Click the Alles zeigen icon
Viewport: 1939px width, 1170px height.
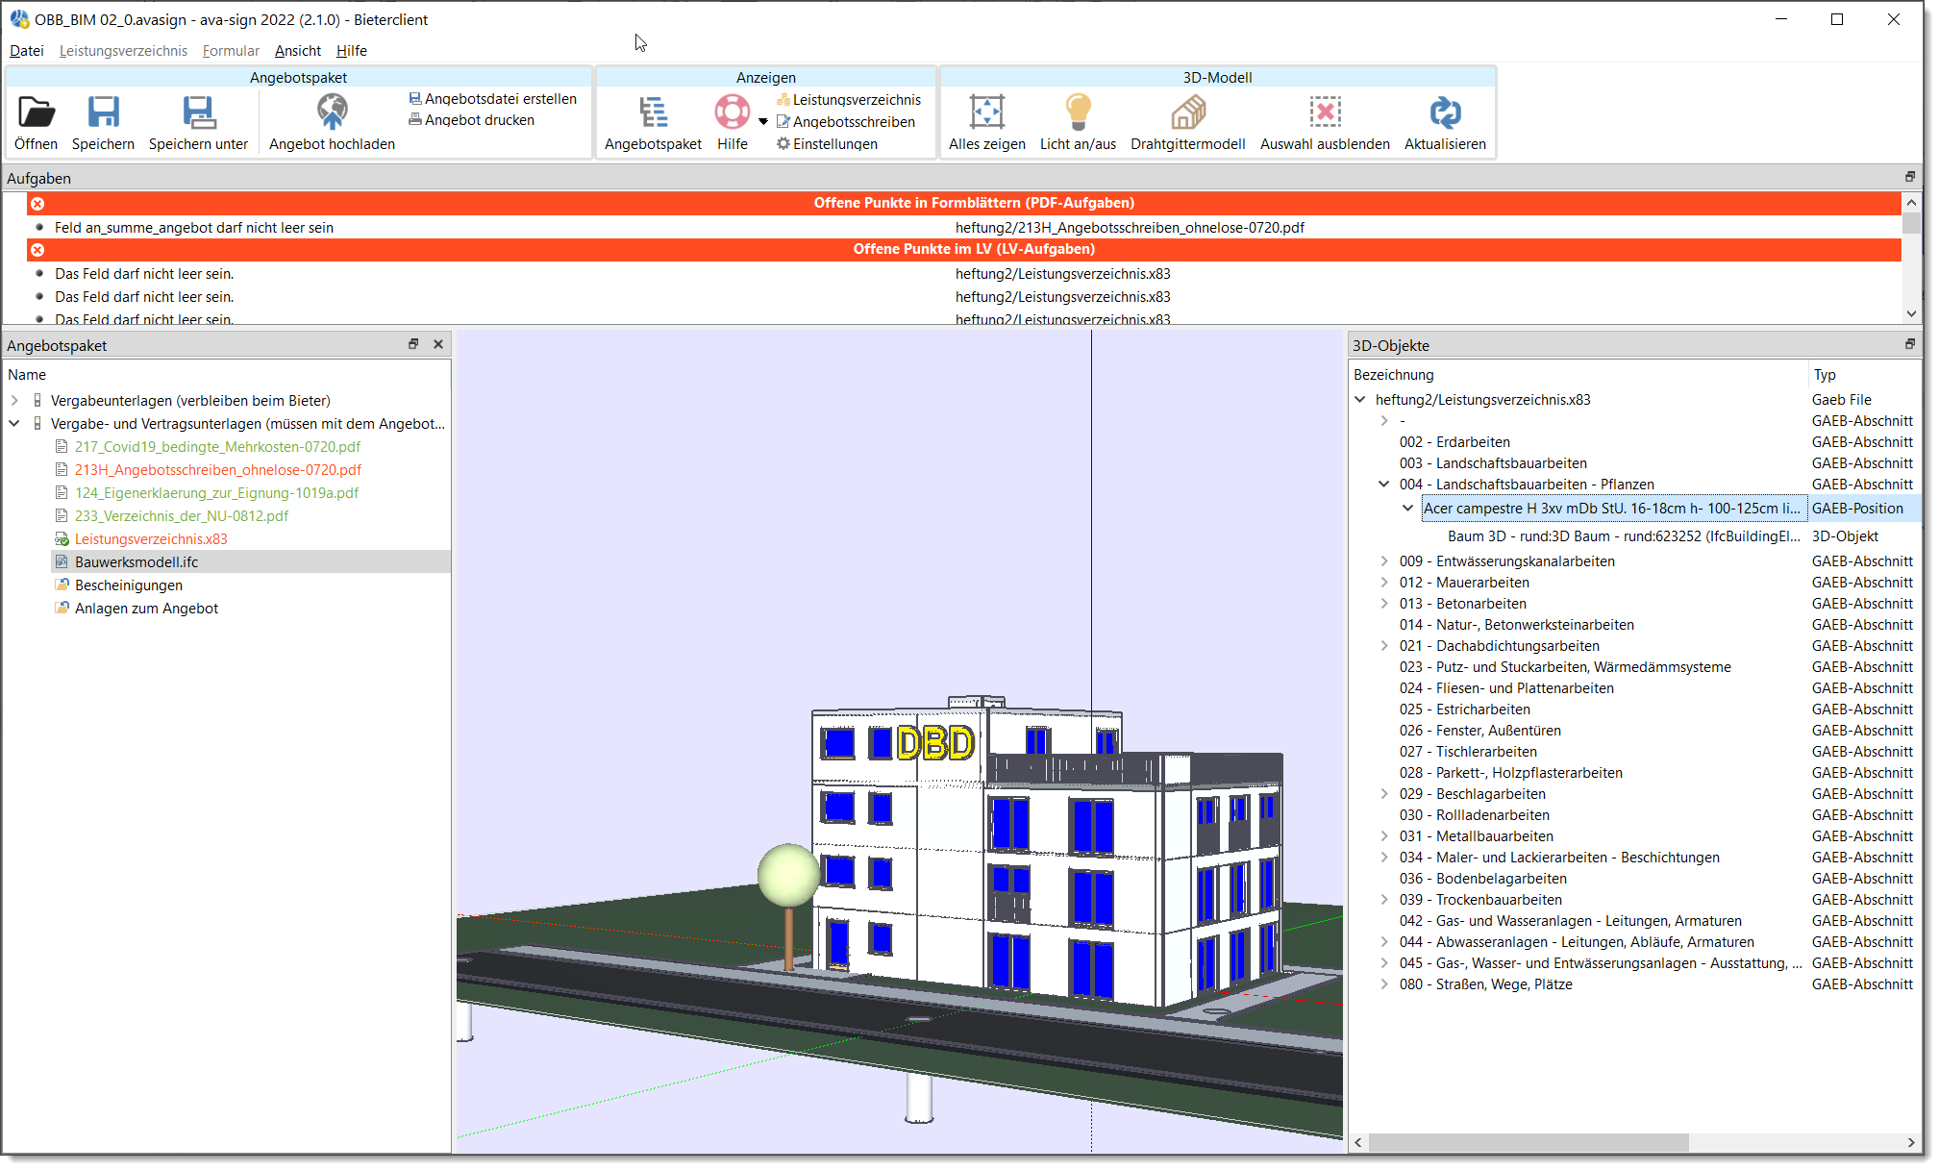pos(986,112)
